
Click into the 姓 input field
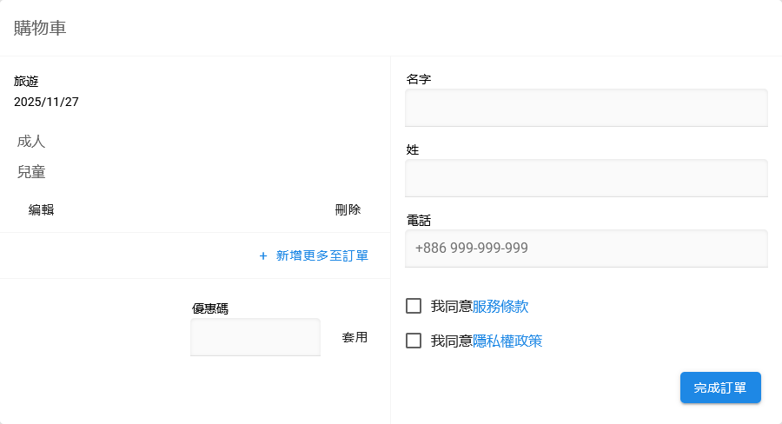tap(586, 178)
